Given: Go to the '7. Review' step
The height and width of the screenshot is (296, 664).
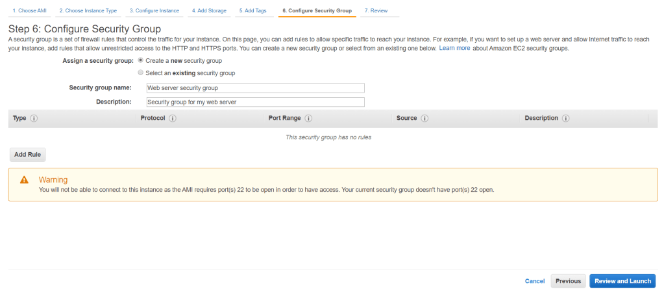Looking at the screenshot, I should 376,11.
